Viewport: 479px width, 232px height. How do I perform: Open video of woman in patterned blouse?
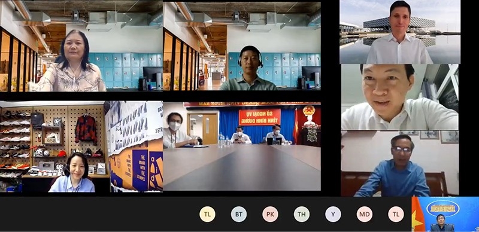pos(81,46)
